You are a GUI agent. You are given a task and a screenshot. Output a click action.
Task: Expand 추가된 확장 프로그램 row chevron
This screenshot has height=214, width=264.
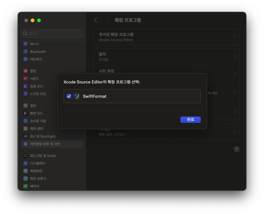235,37
